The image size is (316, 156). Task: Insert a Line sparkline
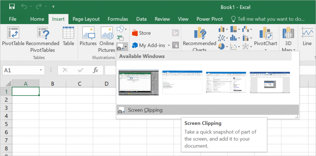(307, 36)
